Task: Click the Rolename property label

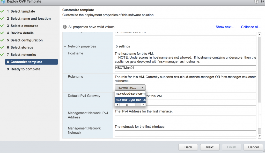Action: coord(76,77)
